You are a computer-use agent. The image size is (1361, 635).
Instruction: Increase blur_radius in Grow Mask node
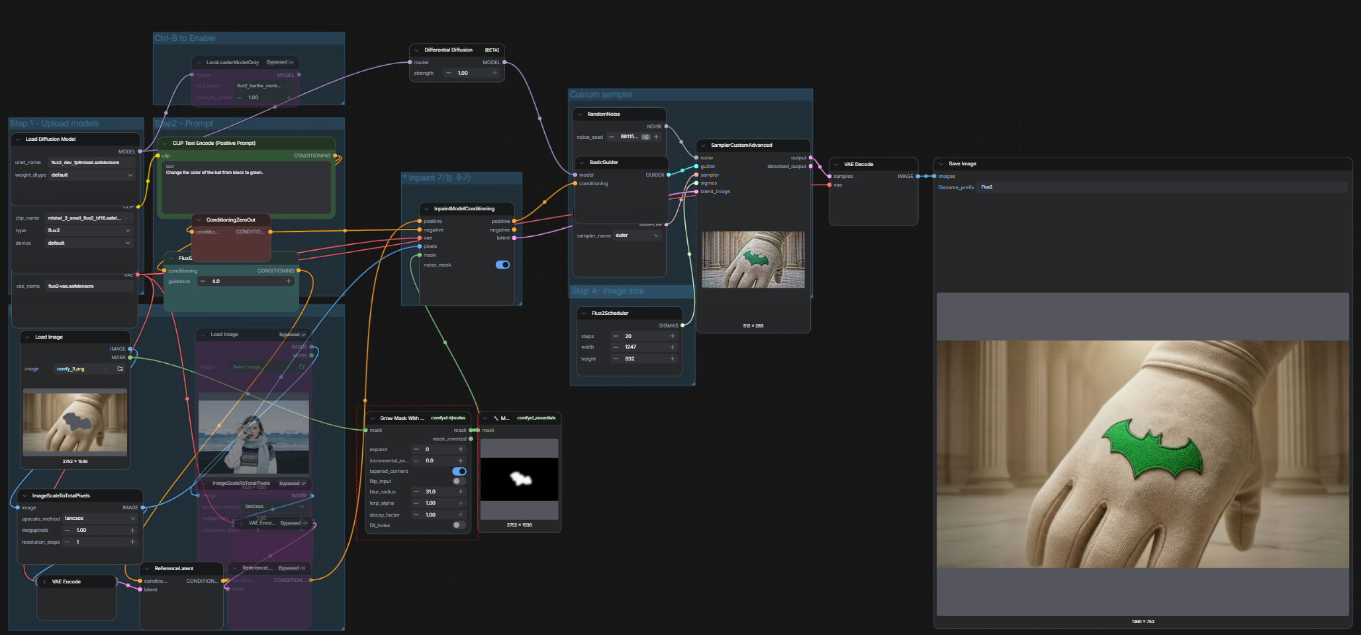click(461, 491)
